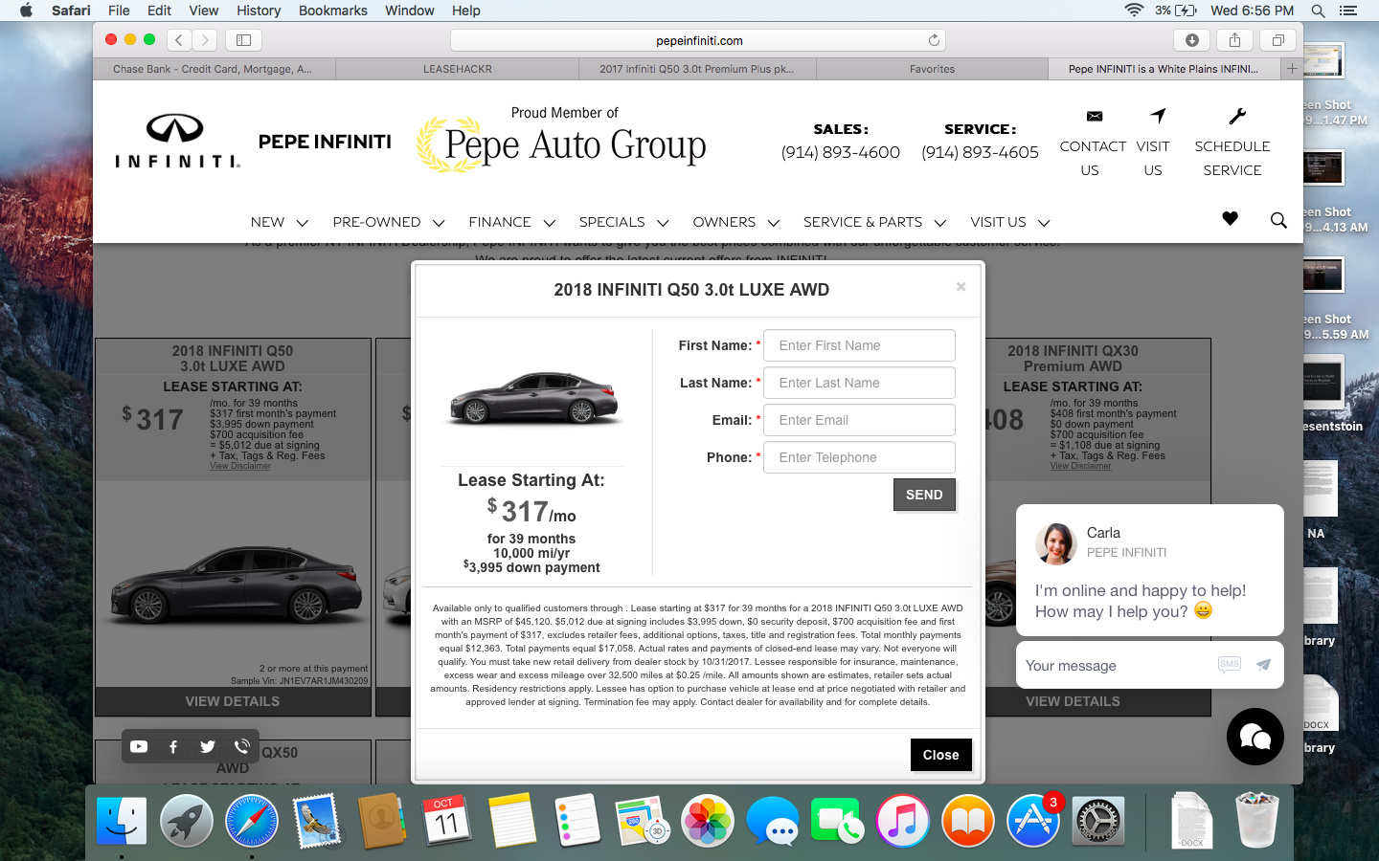Viewport: 1379px width, 861px height.
Task: Click View Disclaimer under the QX30 offer
Action: click(x=1081, y=466)
